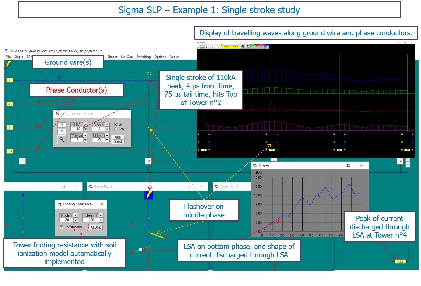421x286 pixels.
Task: Select the Con radio button in Single Stroke Study
Action: pyautogui.click(x=116, y=129)
